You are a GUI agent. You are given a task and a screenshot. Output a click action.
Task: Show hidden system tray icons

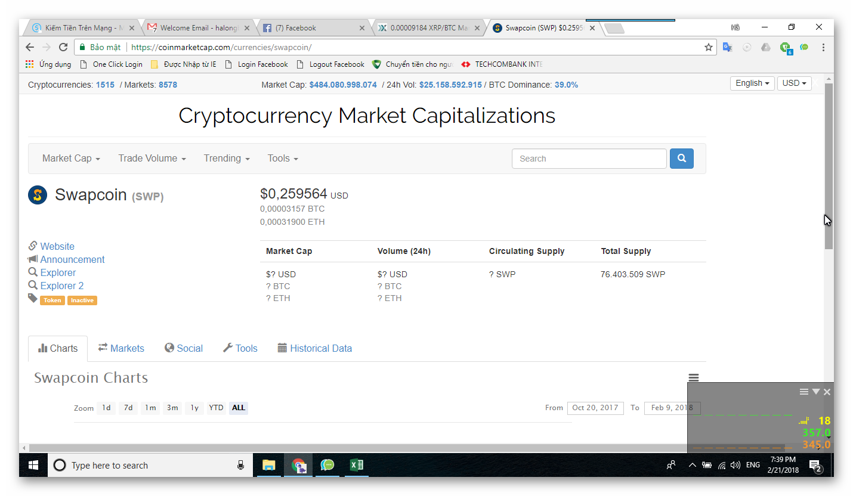coord(692,465)
